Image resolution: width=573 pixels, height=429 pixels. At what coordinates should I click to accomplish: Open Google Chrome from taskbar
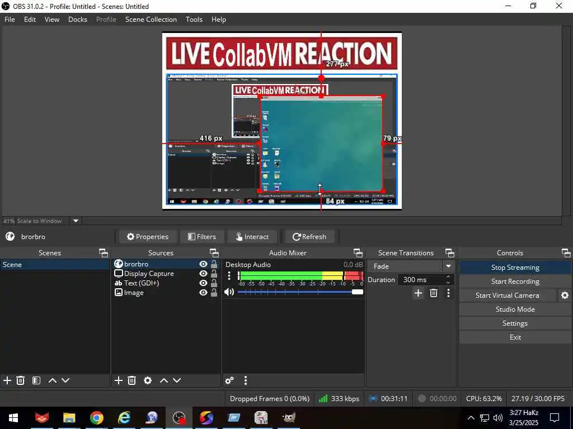pyautogui.click(x=96, y=418)
